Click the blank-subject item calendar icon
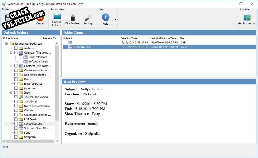This screenshot has height=158, width=258. click(x=70, y=42)
